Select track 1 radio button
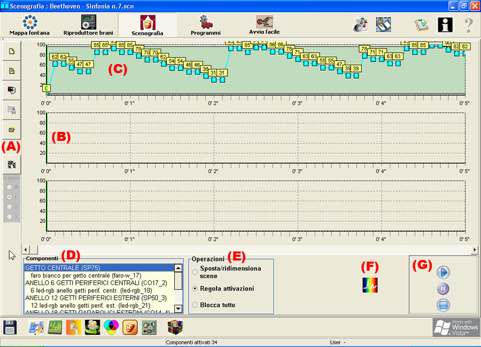Image resolution: width=481 pixels, height=347 pixels. pyautogui.click(x=10, y=197)
